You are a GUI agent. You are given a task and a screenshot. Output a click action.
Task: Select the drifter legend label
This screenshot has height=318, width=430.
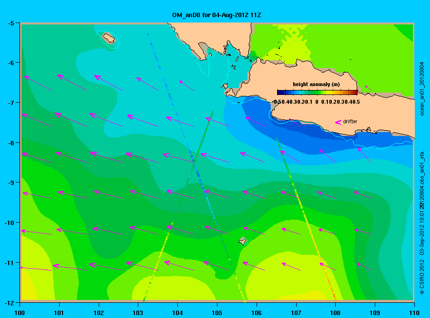[x=350, y=121]
